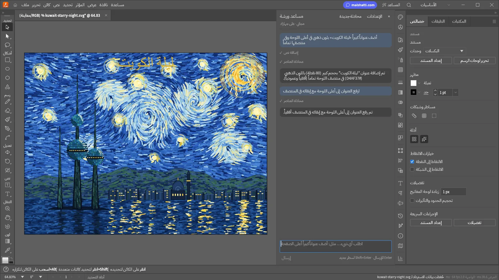The image size is (499, 280).
Task: Enable تحجيم الحدود والتأثيرات checkbox
Action: [x=412, y=200]
